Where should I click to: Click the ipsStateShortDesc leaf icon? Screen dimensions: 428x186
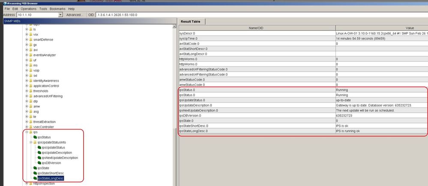click(x=35, y=173)
